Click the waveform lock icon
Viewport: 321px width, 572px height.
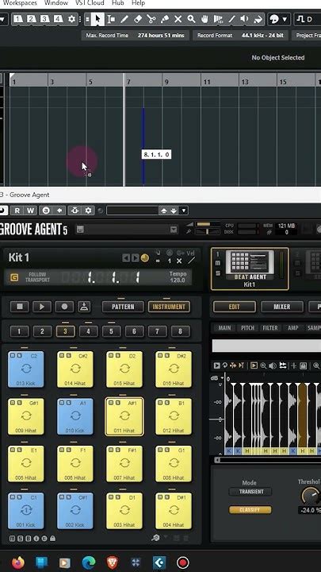(303, 365)
